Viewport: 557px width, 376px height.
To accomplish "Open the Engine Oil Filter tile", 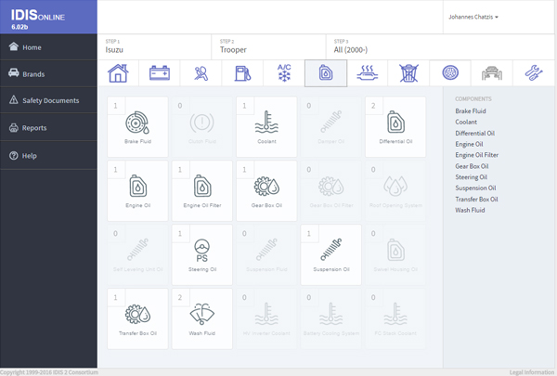I will 202,191.
